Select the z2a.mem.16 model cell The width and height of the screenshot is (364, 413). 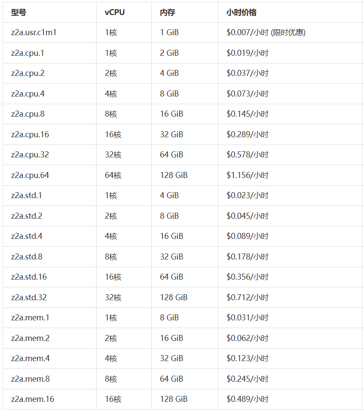[x=33, y=399]
